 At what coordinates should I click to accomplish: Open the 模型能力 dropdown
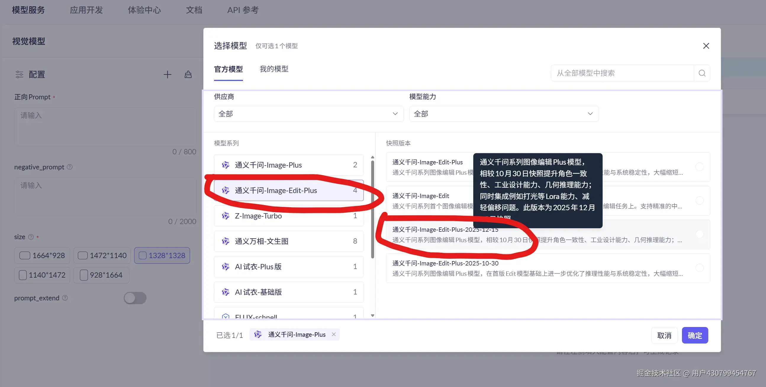504,114
